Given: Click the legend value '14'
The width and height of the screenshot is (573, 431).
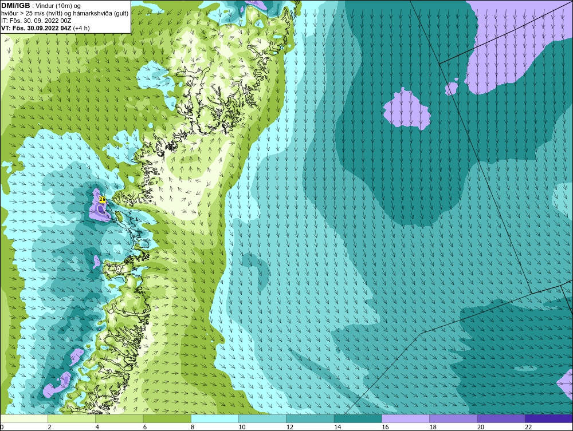Looking at the screenshot, I should pyautogui.click(x=337, y=428).
